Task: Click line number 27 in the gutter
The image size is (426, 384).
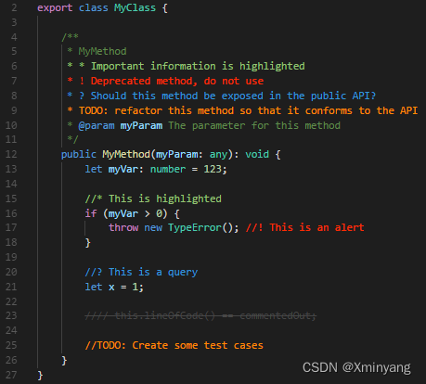Action: [x=11, y=376]
